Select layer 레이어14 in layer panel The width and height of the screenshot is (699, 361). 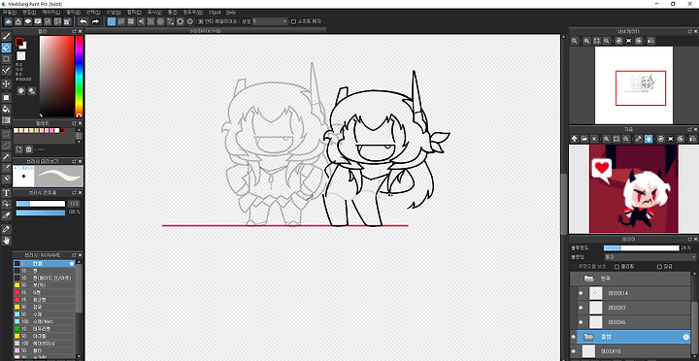633,293
